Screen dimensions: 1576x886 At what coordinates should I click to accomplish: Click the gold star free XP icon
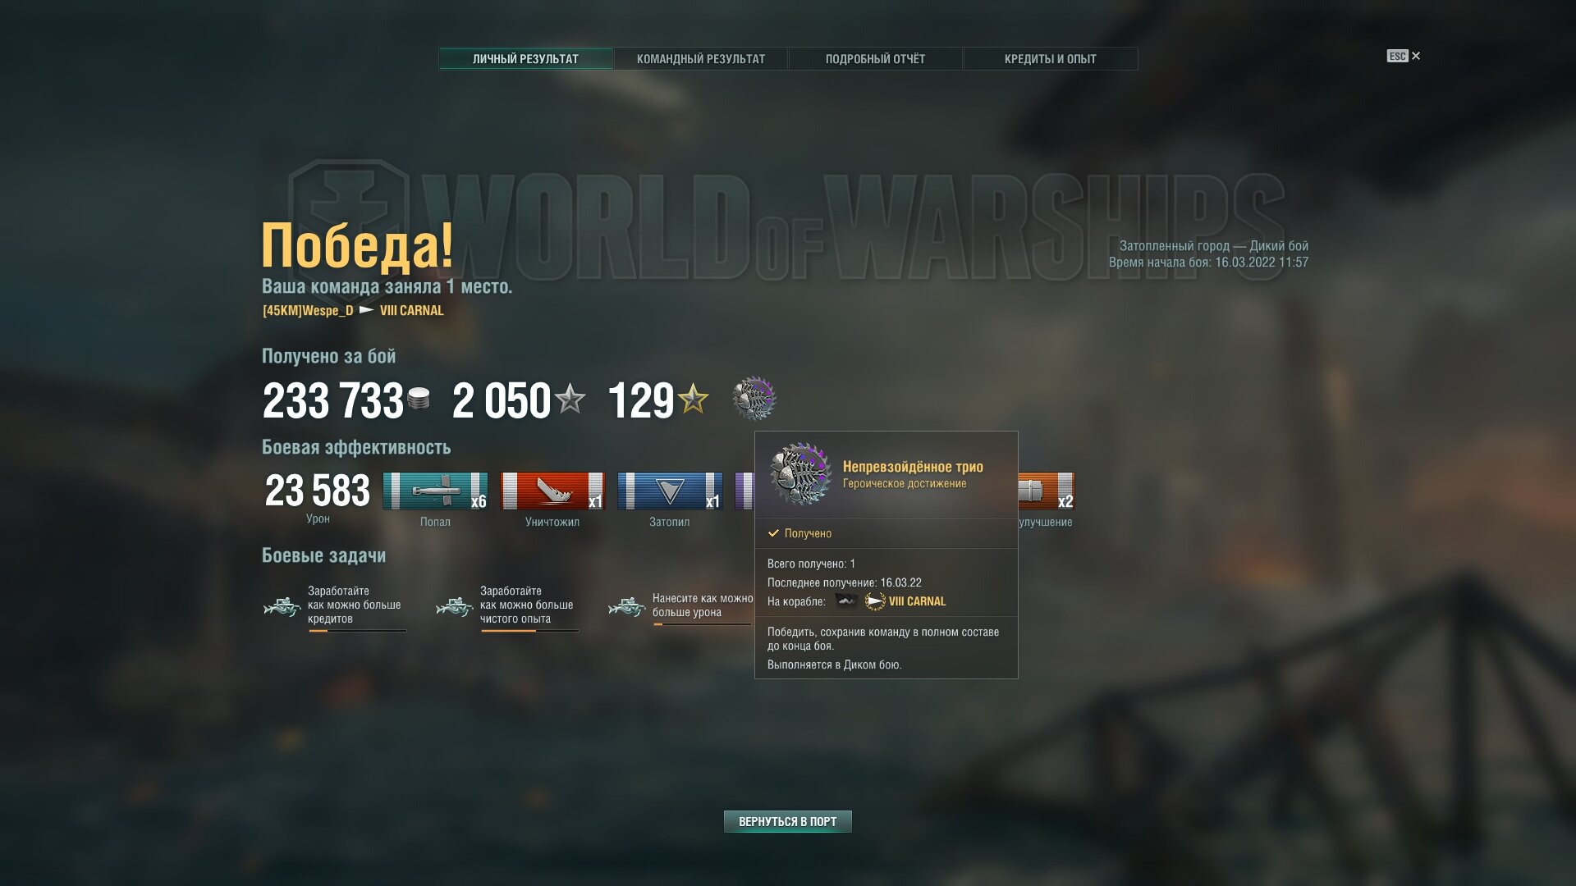point(693,400)
